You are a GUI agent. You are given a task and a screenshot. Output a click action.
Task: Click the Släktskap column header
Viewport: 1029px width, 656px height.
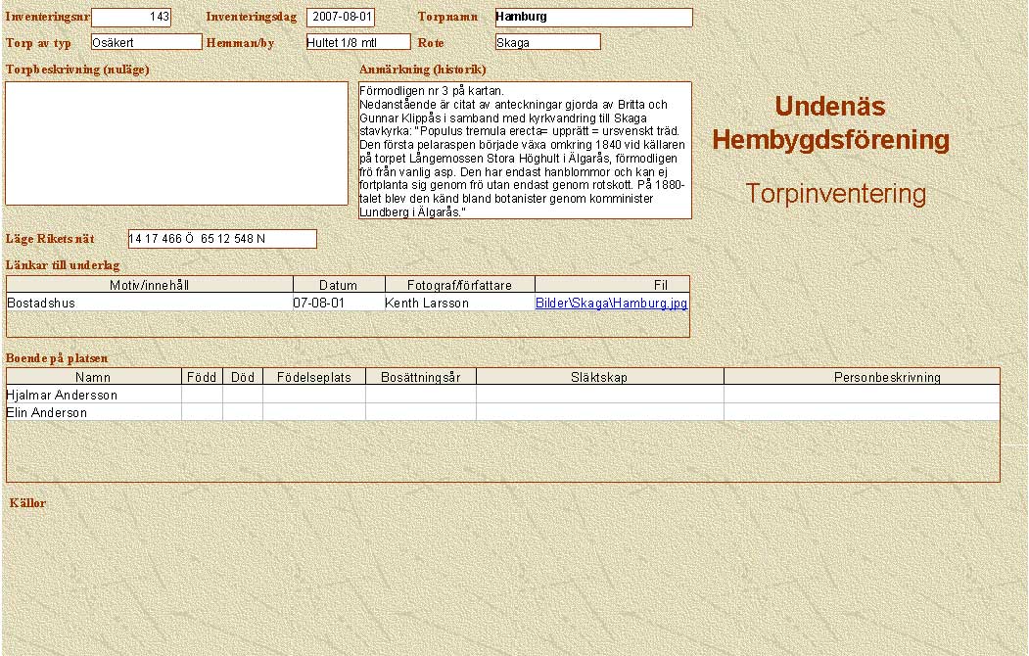[x=599, y=377]
